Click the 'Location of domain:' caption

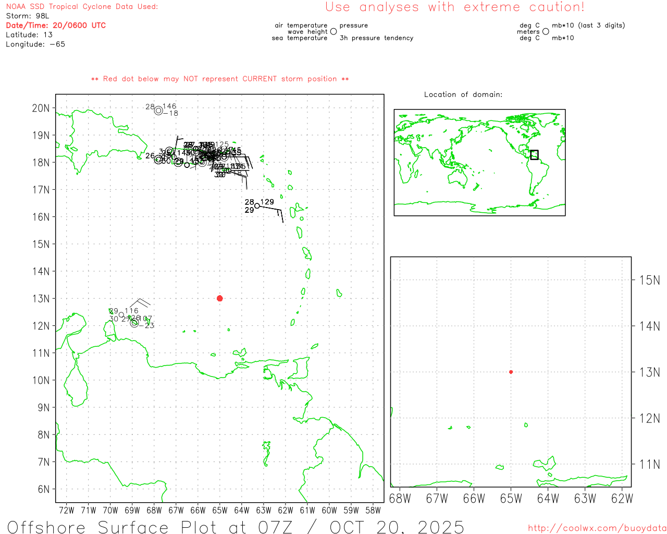pyautogui.click(x=463, y=94)
